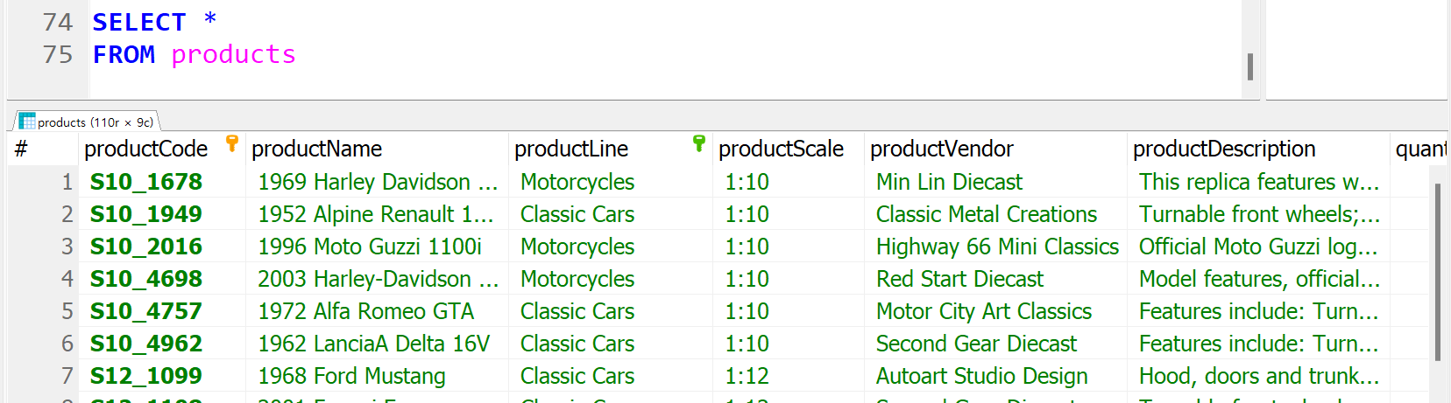Click the table icon on the products result tab
The height and width of the screenshot is (403, 1451).
point(27,122)
